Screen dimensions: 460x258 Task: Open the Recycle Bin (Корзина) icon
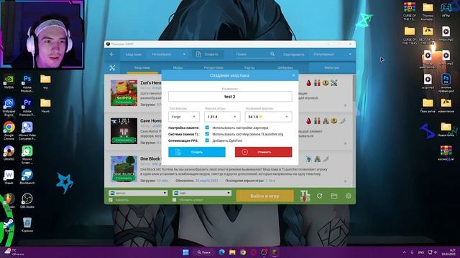pos(27,224)
